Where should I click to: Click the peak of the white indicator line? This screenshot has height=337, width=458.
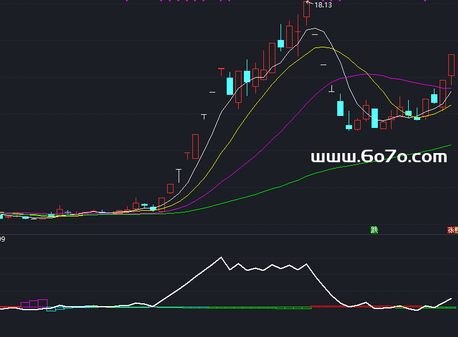(222, 258)
